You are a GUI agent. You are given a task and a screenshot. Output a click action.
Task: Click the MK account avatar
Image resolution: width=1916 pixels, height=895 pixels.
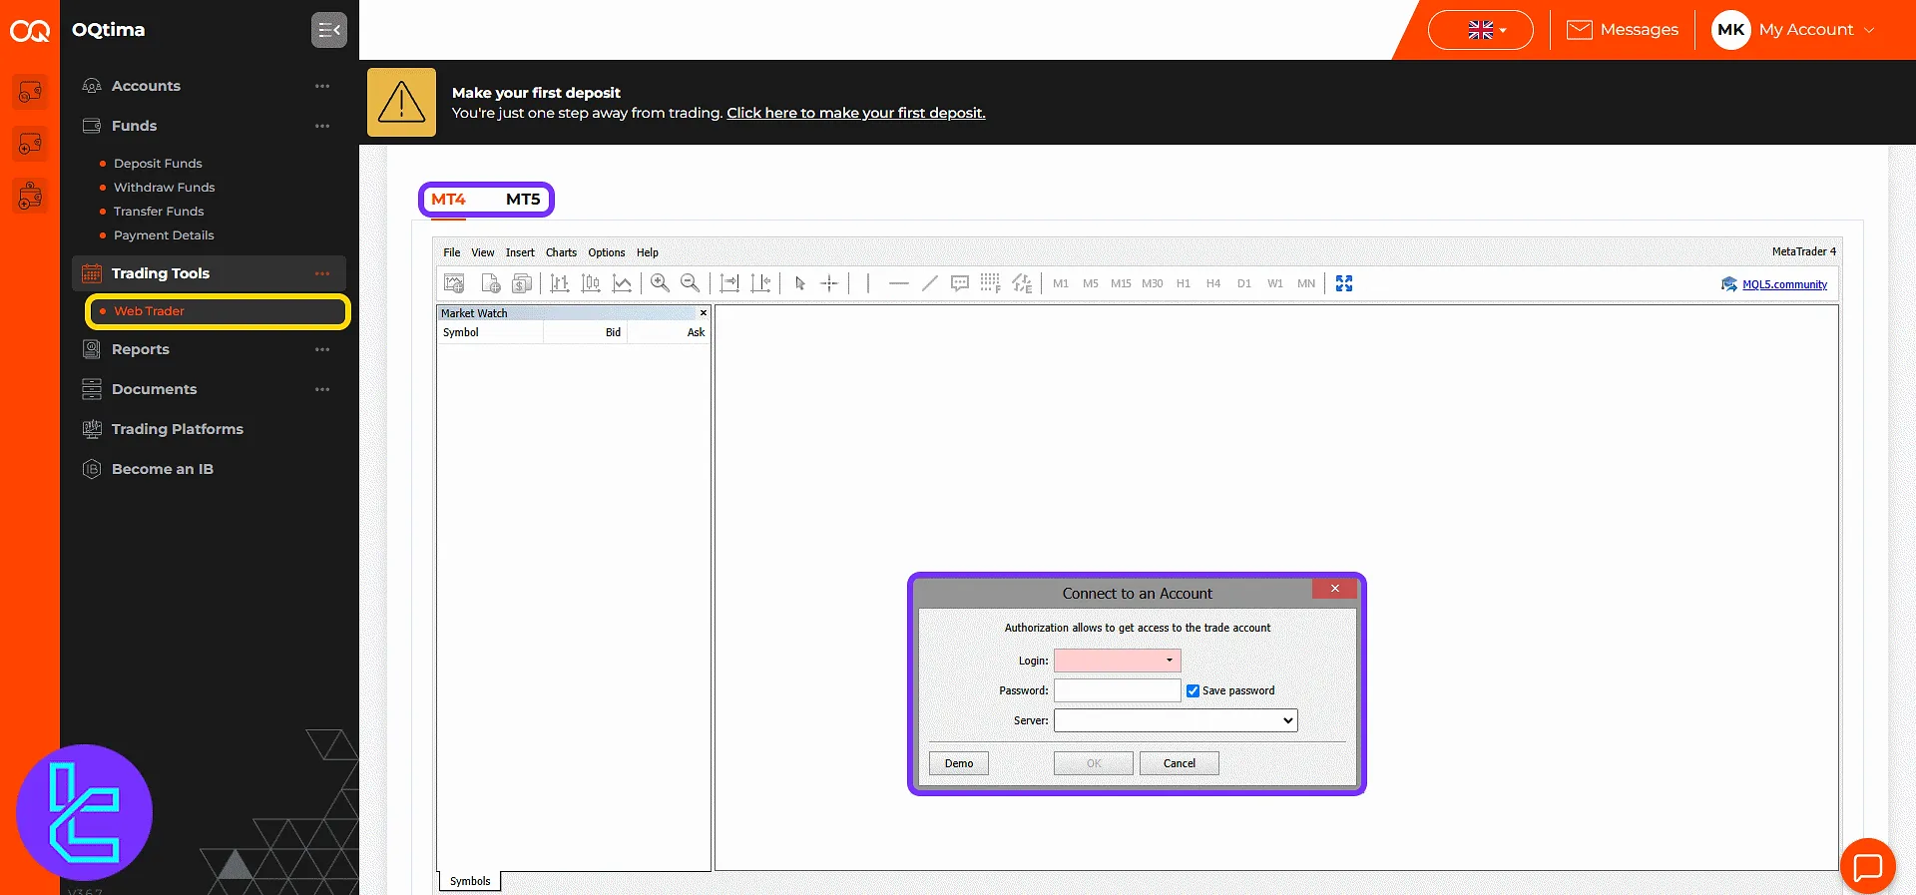pyautogui.click(x=1731, y=30)
